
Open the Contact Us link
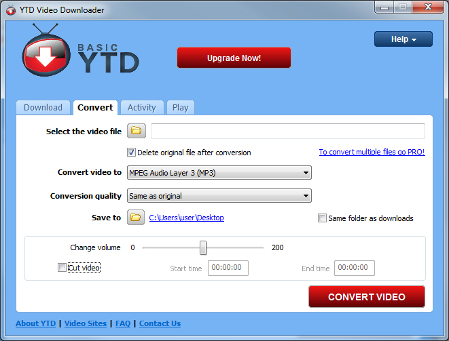tap(160, 323)
